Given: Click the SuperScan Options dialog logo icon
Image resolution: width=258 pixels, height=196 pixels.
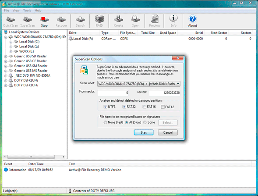Looking at the screenshot, I should tap(84, 70).
